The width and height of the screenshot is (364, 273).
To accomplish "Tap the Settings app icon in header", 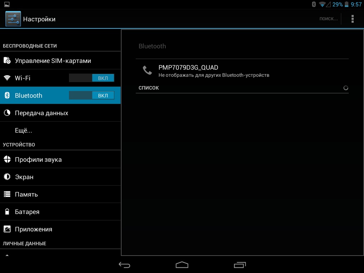I will pos(13,19).
